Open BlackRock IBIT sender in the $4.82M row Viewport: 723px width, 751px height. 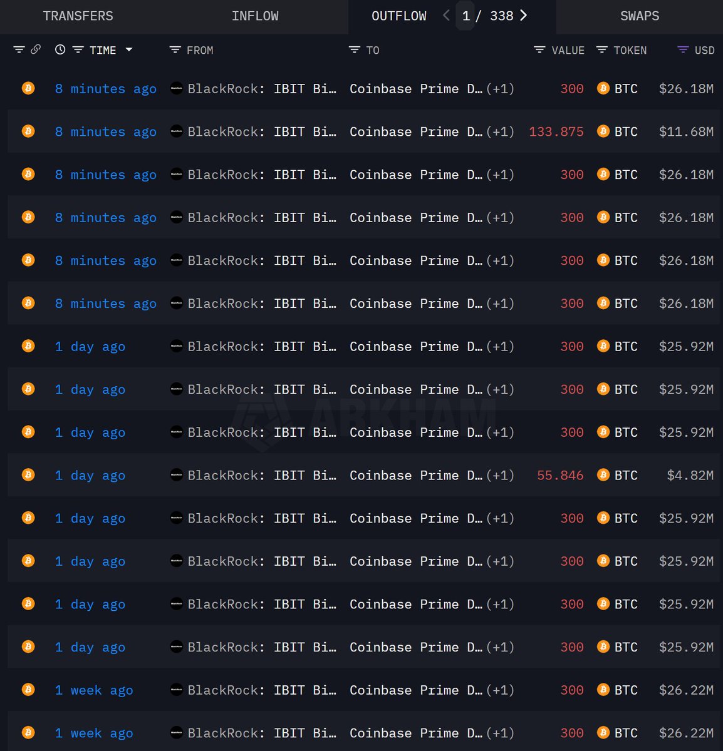tap(262, 476)
